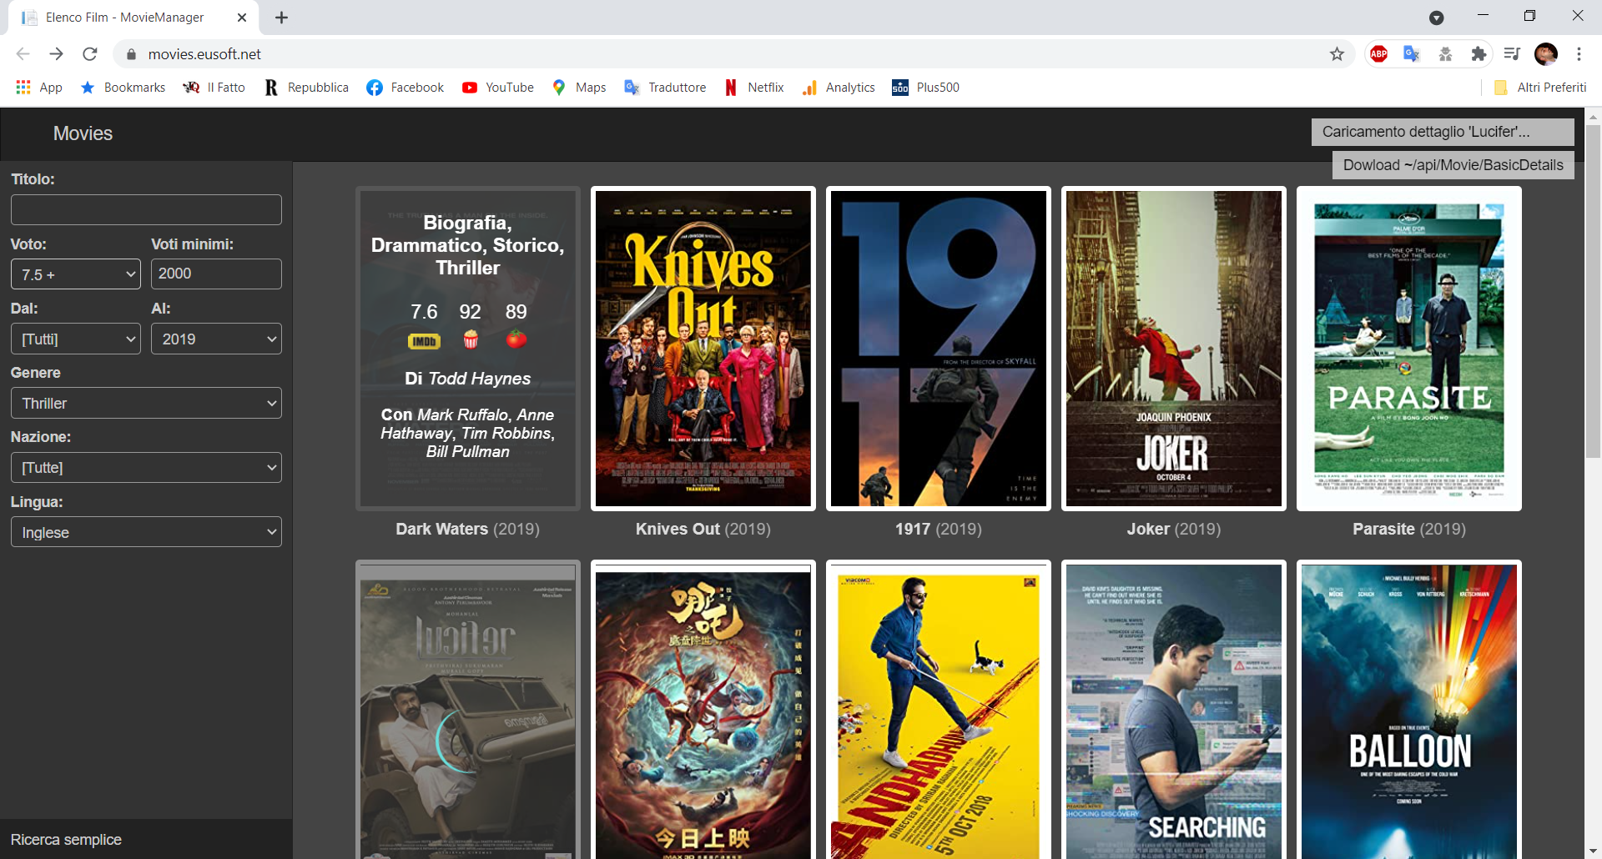Click the Dowload ~/api/Movie/BasicDetails notification
Screen dimensions: 1602x859
coord(1453,165)
